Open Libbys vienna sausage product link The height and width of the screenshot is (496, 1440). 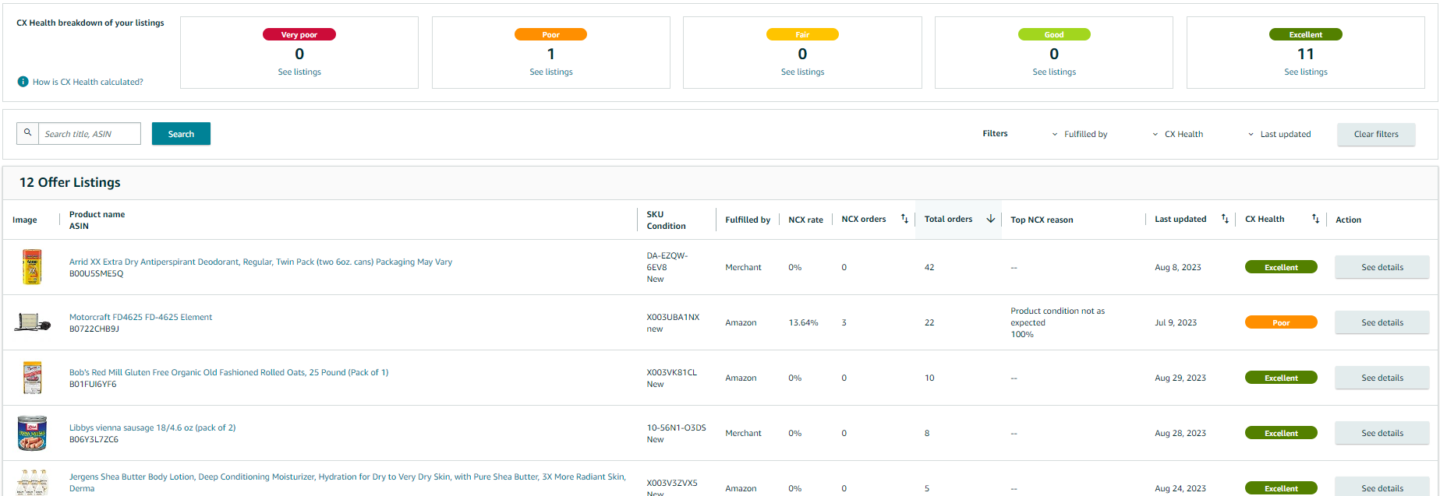[152, 427]
